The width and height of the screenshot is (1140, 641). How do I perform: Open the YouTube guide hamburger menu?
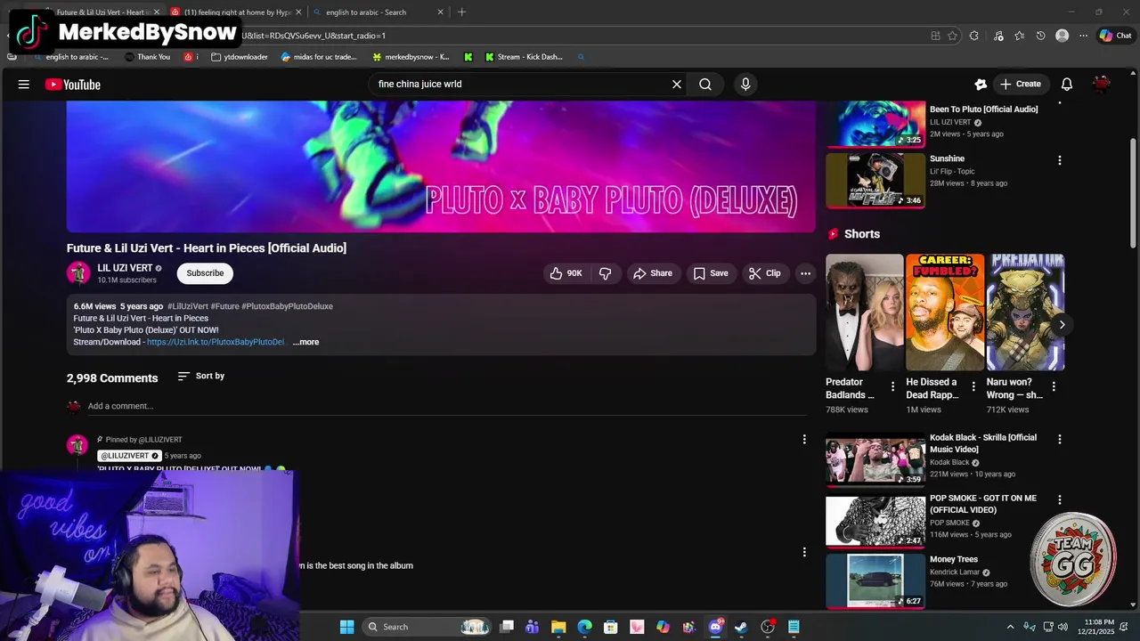tap(24, 85)
